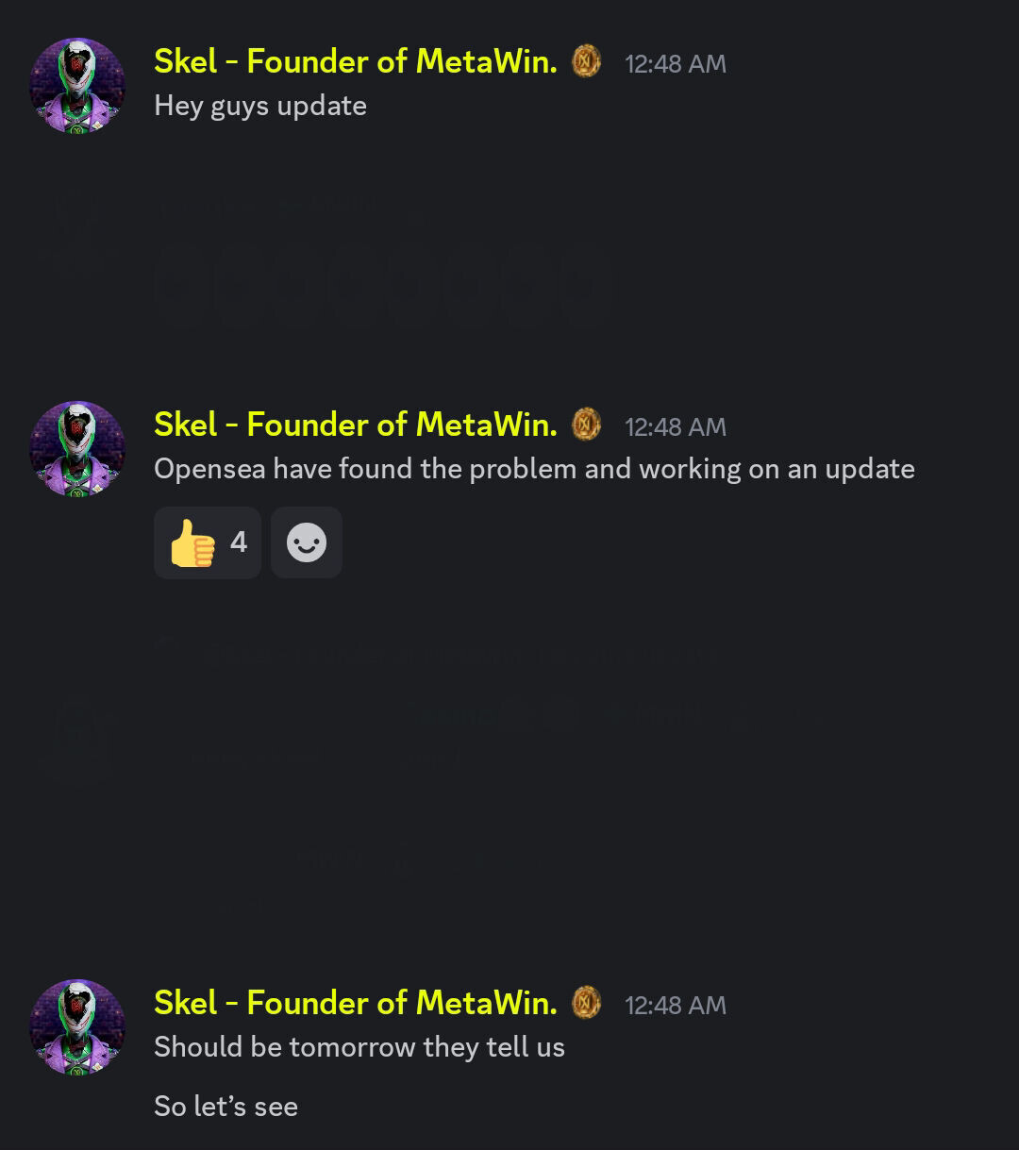This screenshot has height=1150, width=1019.
Task: Open the add reaction smiley button
Action: pos(307,542)
